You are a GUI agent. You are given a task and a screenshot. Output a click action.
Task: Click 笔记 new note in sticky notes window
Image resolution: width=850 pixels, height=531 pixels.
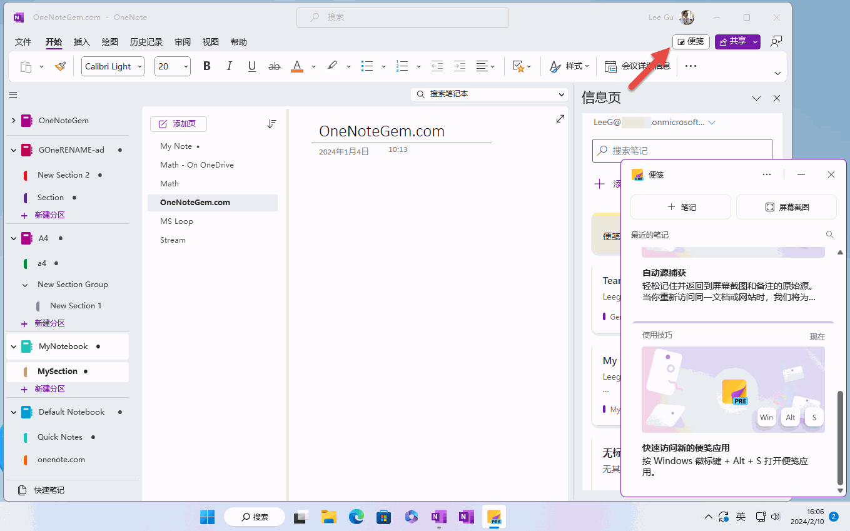pyautogui.click(x=681, y=207)
